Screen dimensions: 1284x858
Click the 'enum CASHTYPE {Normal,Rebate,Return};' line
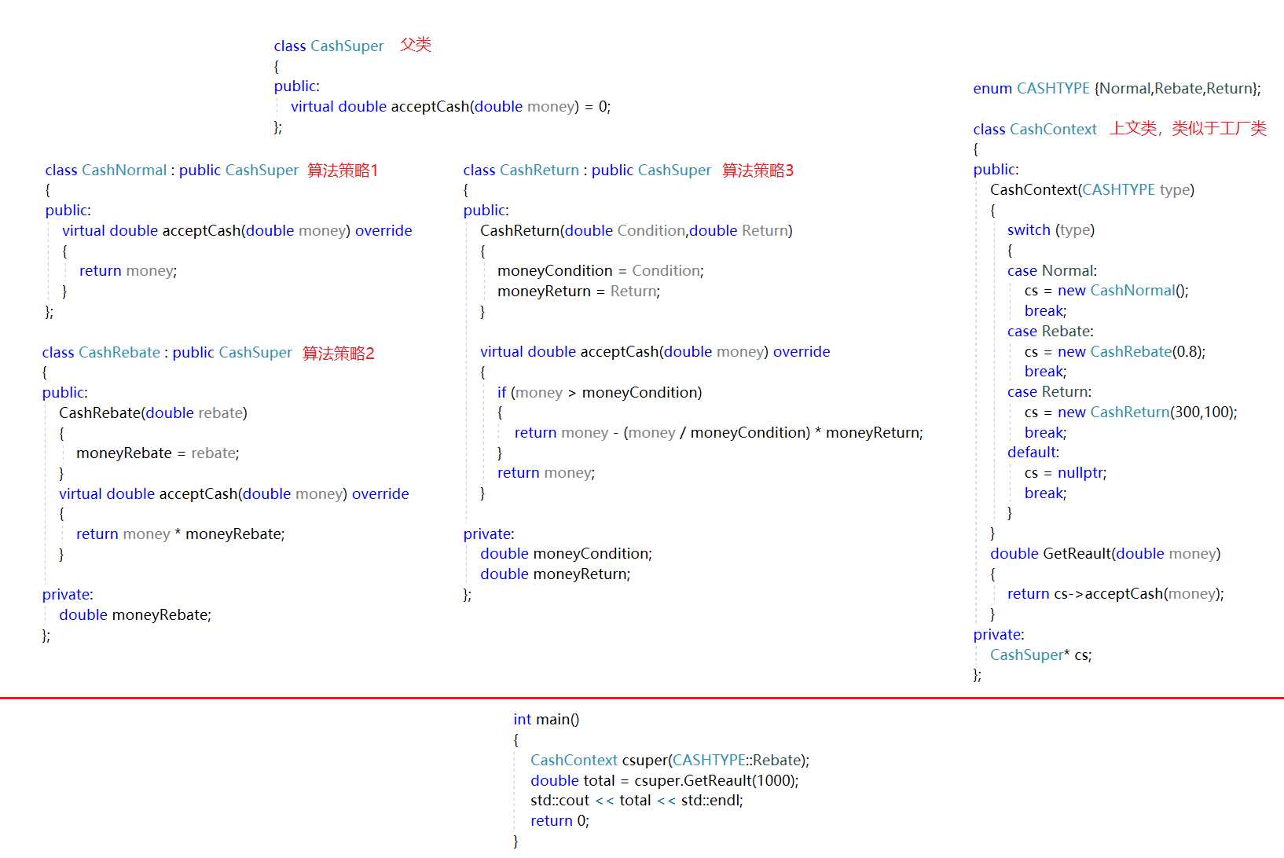(1117, 88)
